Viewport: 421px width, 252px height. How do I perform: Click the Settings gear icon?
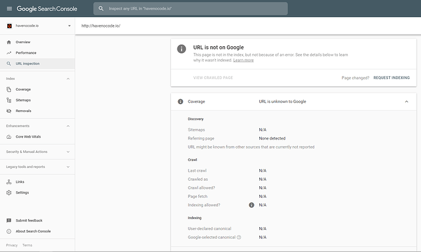9,192
